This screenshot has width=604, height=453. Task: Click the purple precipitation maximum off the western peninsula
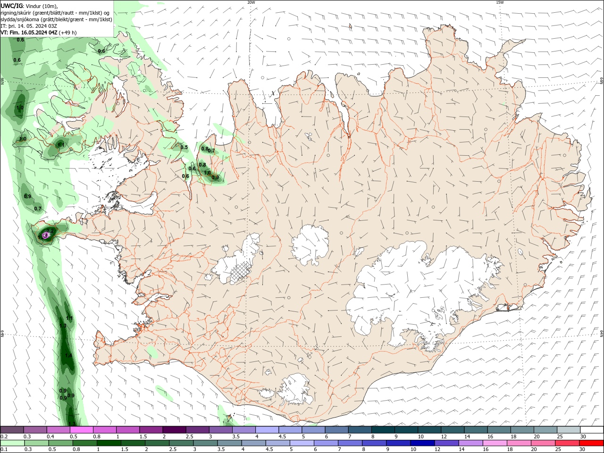coord(45,235)
